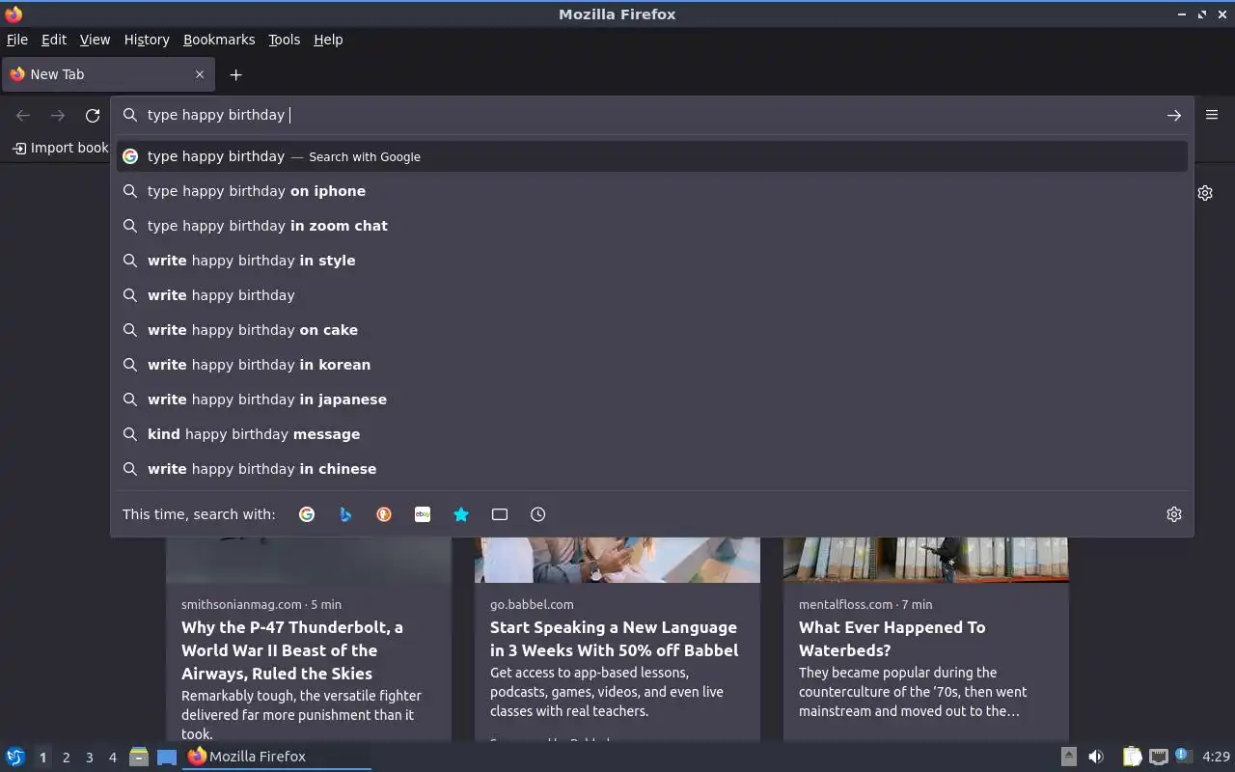Click the Go arrow in the address bar
The width and height of the screenshot is (1235, 772).
[1173, 115]
